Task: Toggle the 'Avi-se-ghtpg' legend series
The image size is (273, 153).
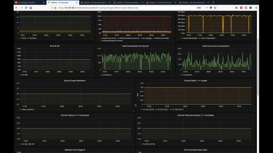Action: click(146, 38)
